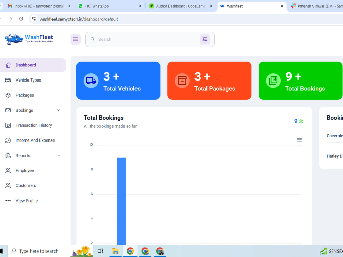The image size is (343, 257).
Task: Go forward with browser forward arrow
Action: pos(10,19)
